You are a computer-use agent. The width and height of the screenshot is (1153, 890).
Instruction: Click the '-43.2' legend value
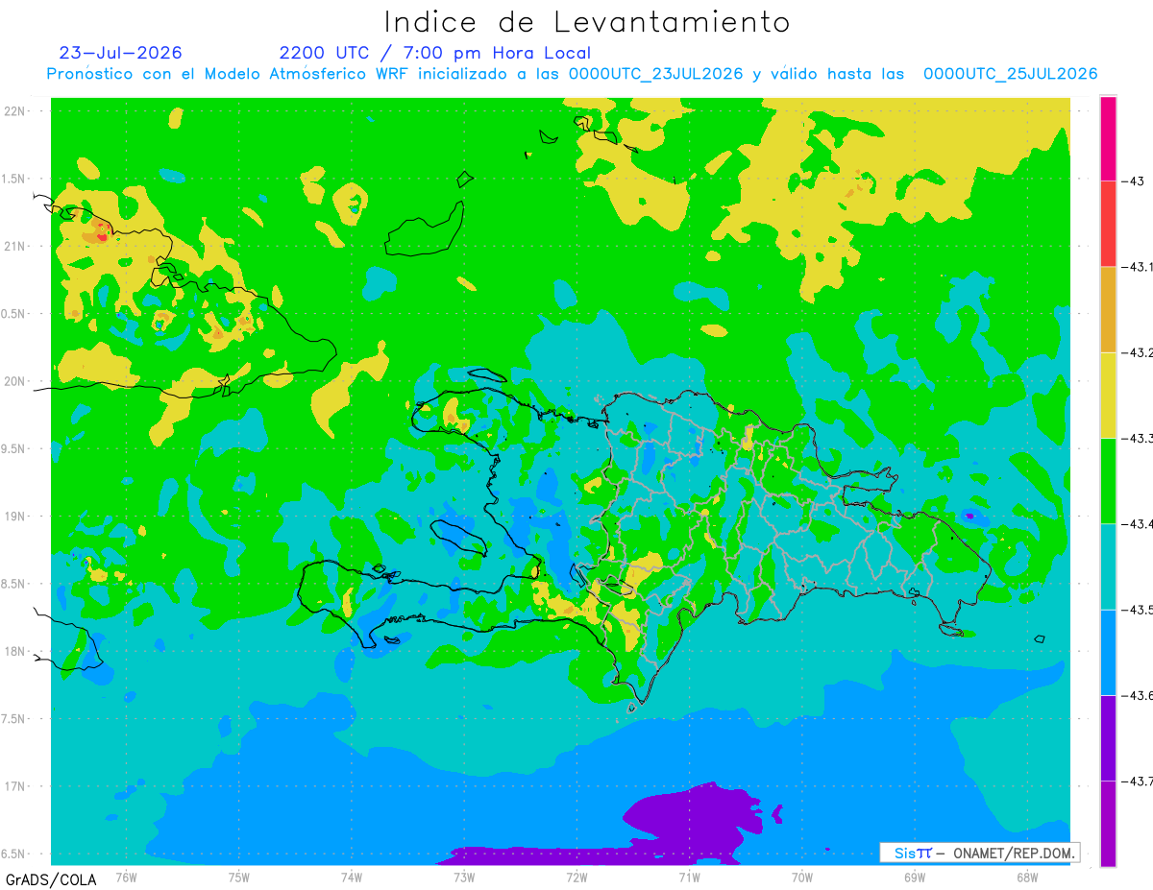1137,352
